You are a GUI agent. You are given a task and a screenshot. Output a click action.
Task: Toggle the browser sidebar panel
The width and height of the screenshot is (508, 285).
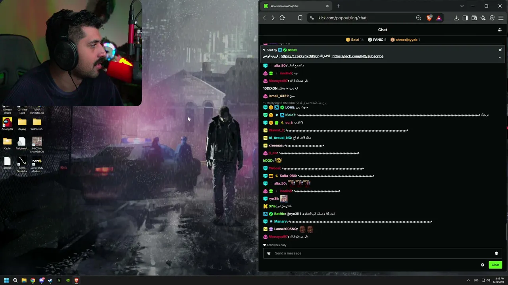tap(465, 18)
